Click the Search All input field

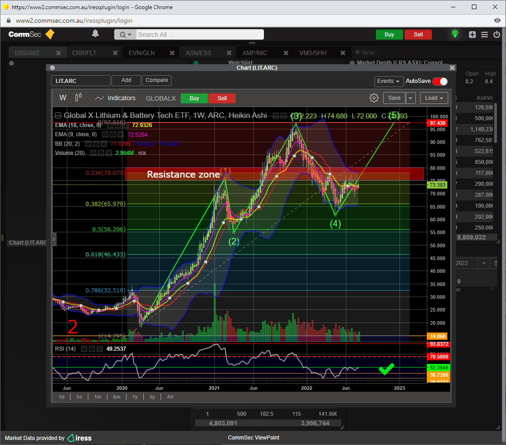coord(200,35)
